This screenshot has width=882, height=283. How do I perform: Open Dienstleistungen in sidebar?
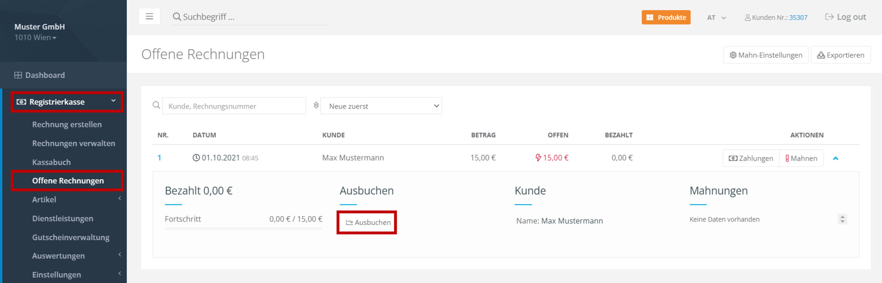click(62, 219)
